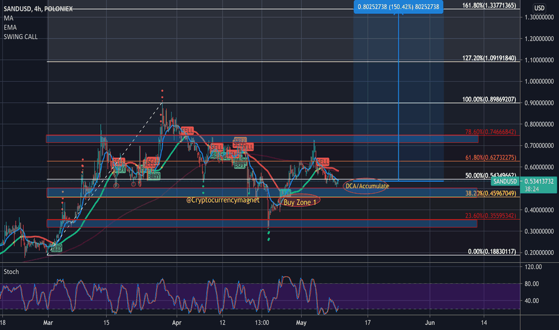Select the SWING CALL indicator label

point(20,37)
